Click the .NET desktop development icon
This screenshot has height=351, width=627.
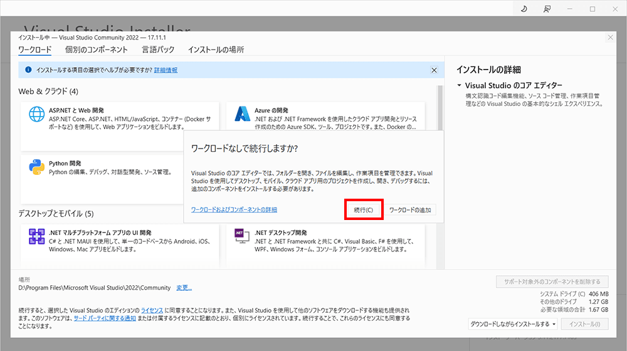(x=242, y=236)
